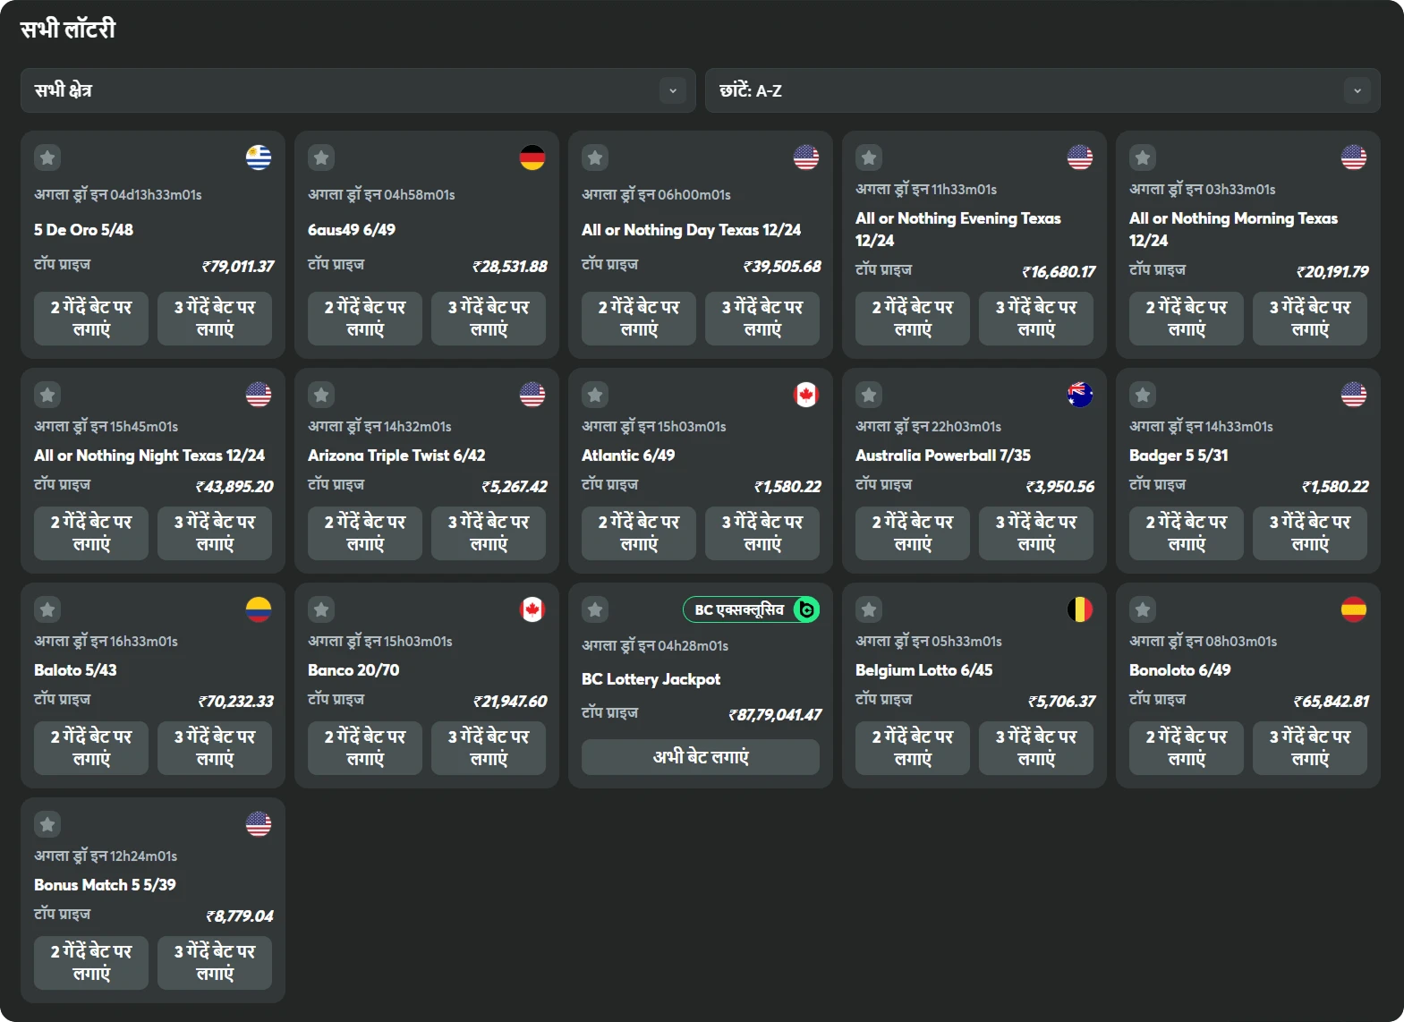Star the BC Lottery Jackpot card

click(595, 609)
